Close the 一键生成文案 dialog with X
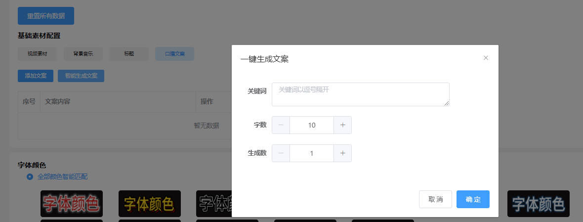The image size is (583, 222). (x=486, y=58)
